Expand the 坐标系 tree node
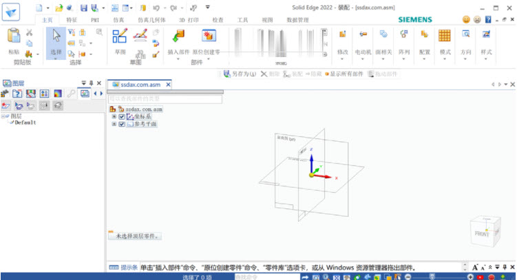 pos(114,117)
